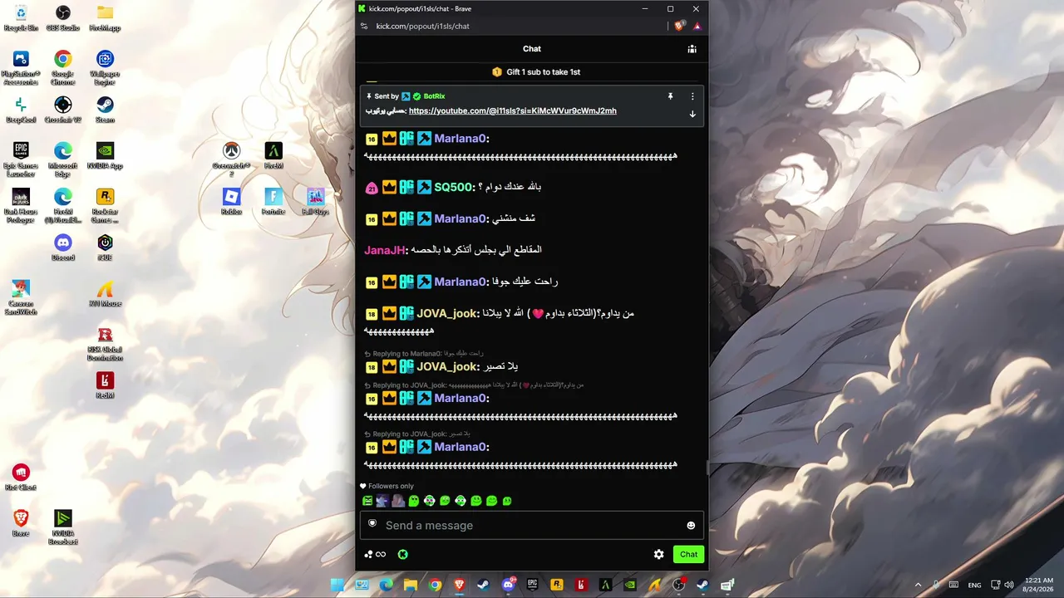Launch Epic Games Launcher desktop shortcut

point(21,159)
